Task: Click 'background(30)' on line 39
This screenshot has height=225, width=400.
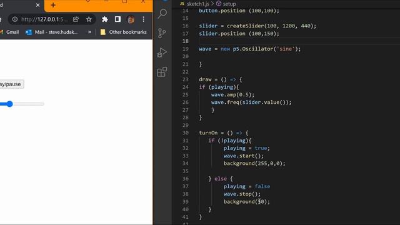Action: click(x=246, y=202)
